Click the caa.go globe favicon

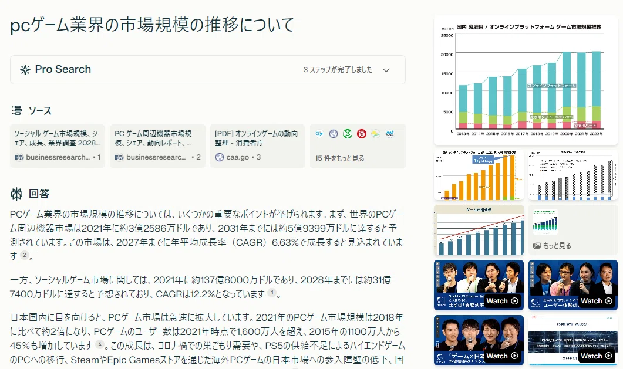pyautogui.click(x=220, y=157)
